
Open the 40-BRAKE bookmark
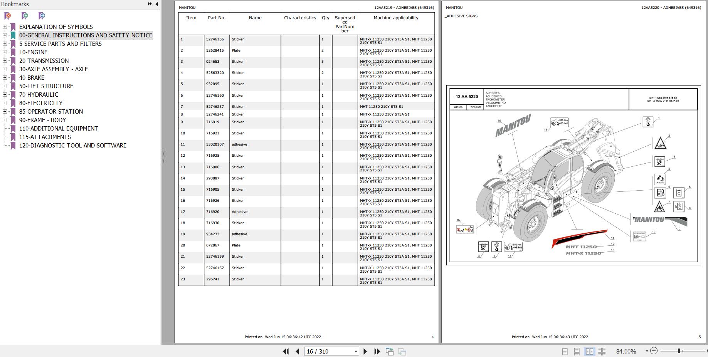(x=32, y=78)
